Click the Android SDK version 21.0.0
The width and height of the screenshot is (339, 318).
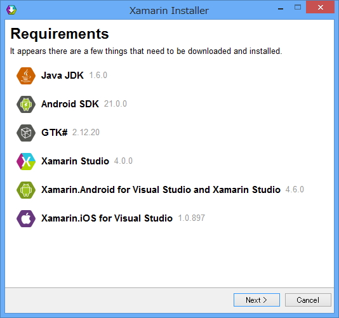pyautogui.click(x=116, y=103)
